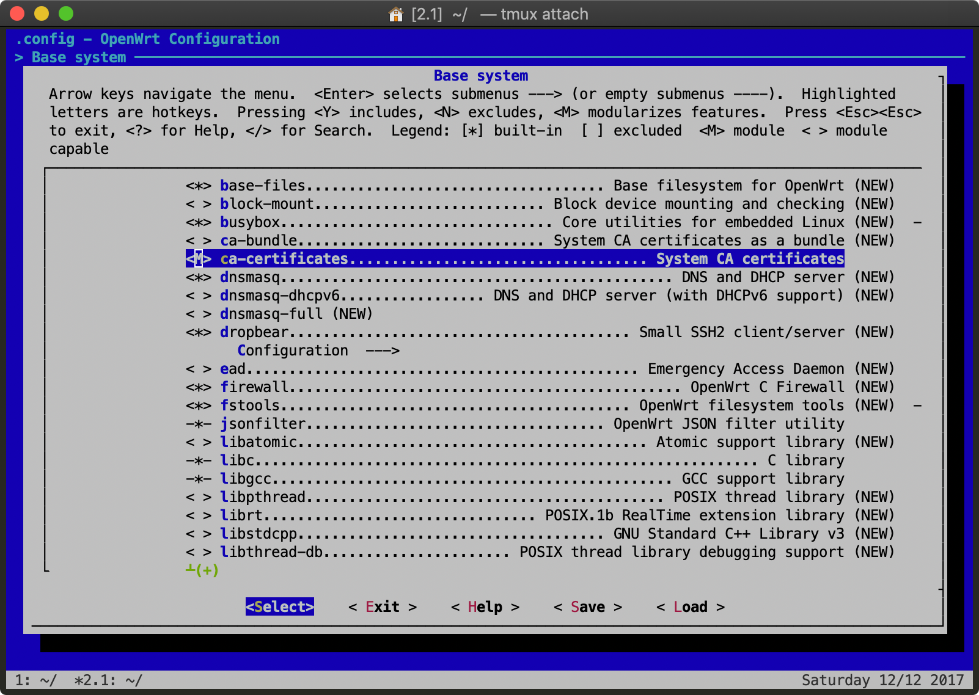Toggle the ca-bundle selection box
The width and height of the screenshot is (979, 695).
[199, 241]
